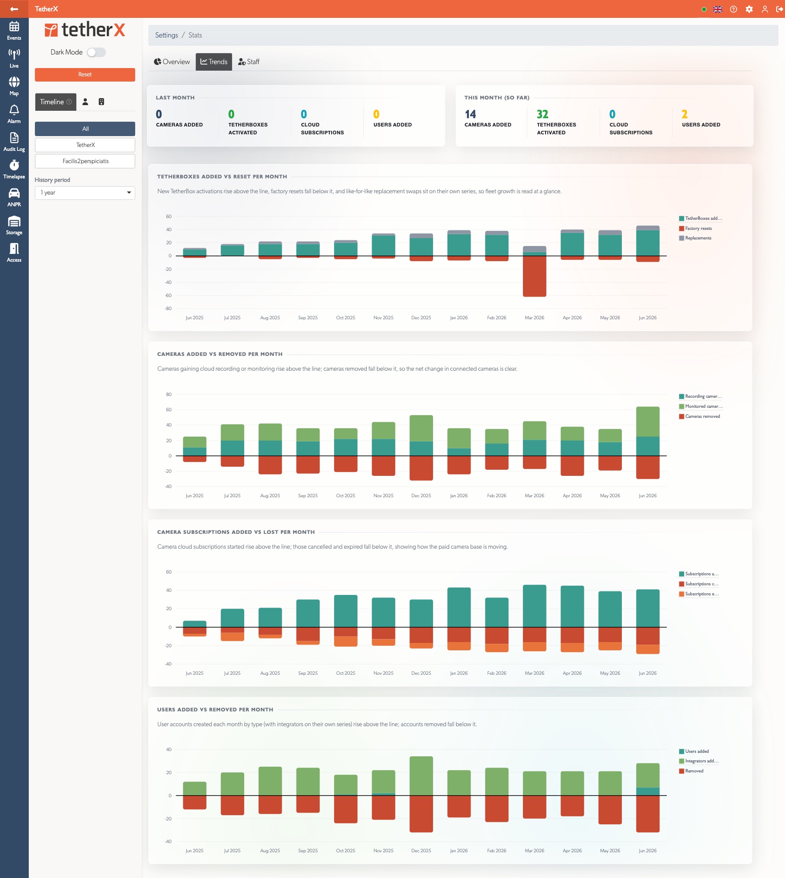Image resolution: width=785 pixels, height=878 pixels.
Task: Select the Facilis2perspiciatis filter button
Action: coord(85,161)
